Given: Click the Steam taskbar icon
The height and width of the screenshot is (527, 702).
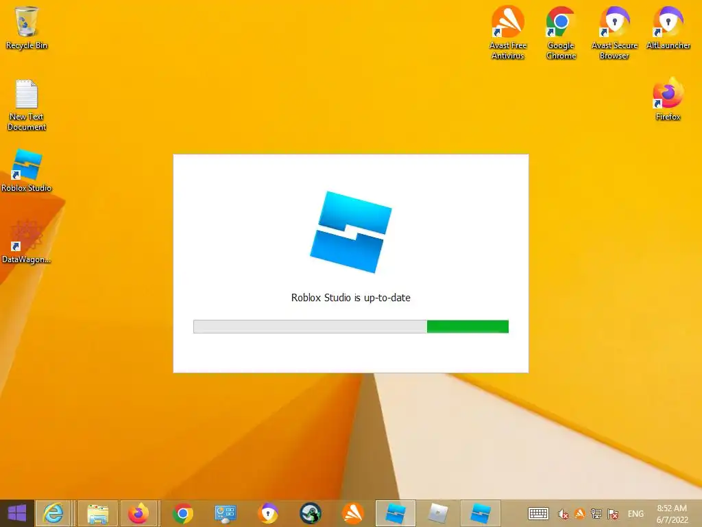Looking at the screenshot, I should 311,513.
